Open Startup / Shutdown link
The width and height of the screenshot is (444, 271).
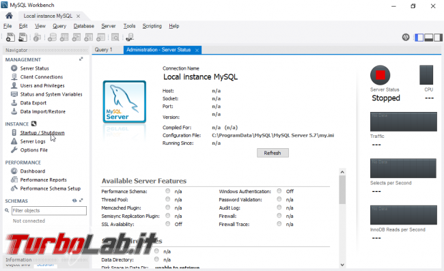point(42,132)
